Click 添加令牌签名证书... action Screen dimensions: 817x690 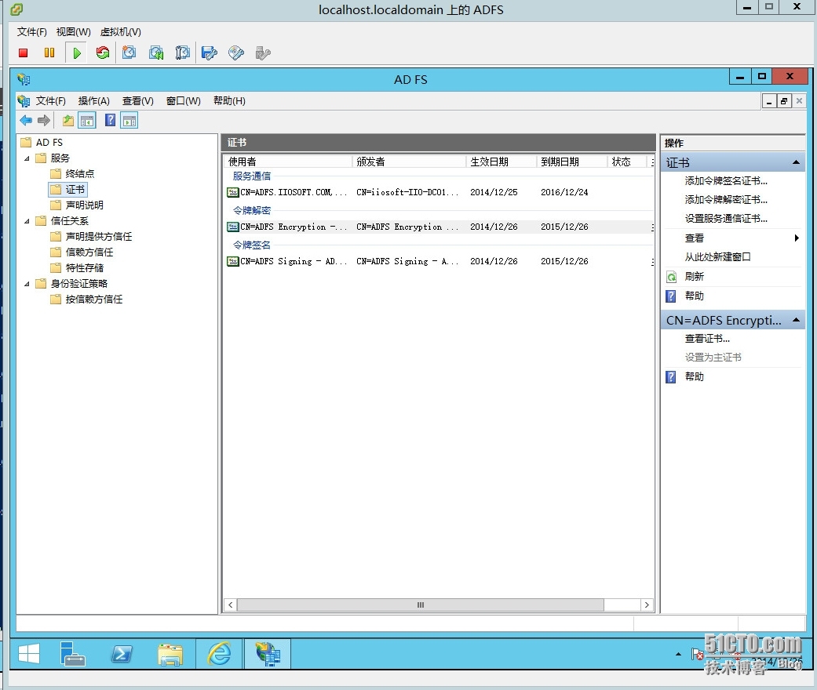click(726, 180)
